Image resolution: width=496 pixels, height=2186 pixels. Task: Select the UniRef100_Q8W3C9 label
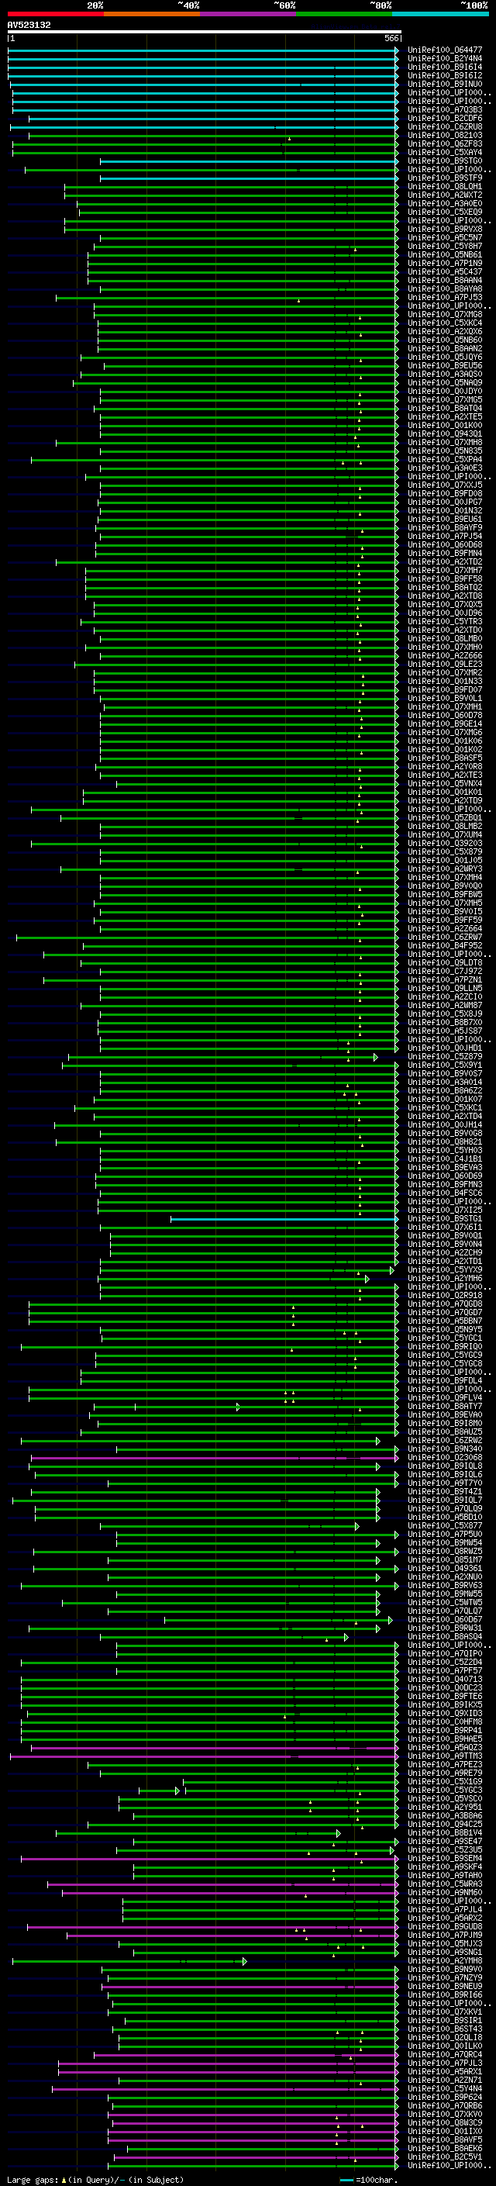pos(444,2123)
